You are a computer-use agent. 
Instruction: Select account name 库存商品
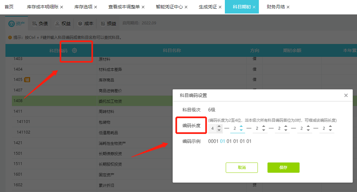[106, 80]
